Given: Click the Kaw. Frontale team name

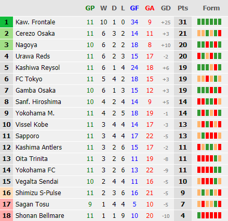Looking at the screenshot, I should [35, 22].
